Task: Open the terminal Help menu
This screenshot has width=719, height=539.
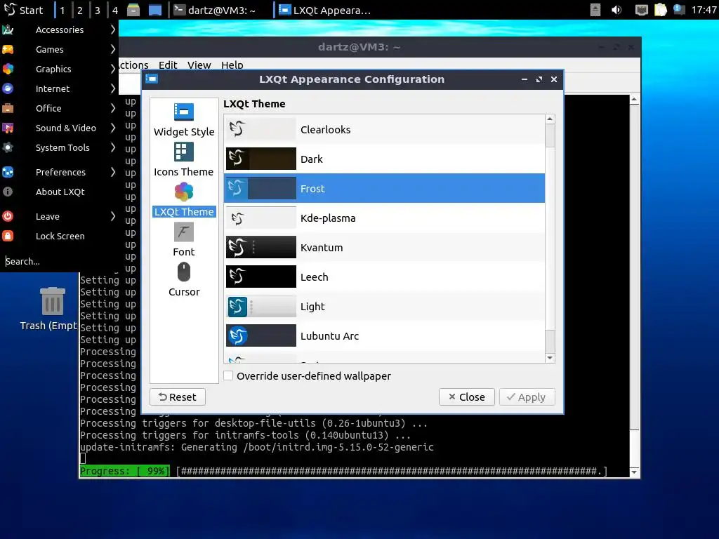Action: coord(232,65)
